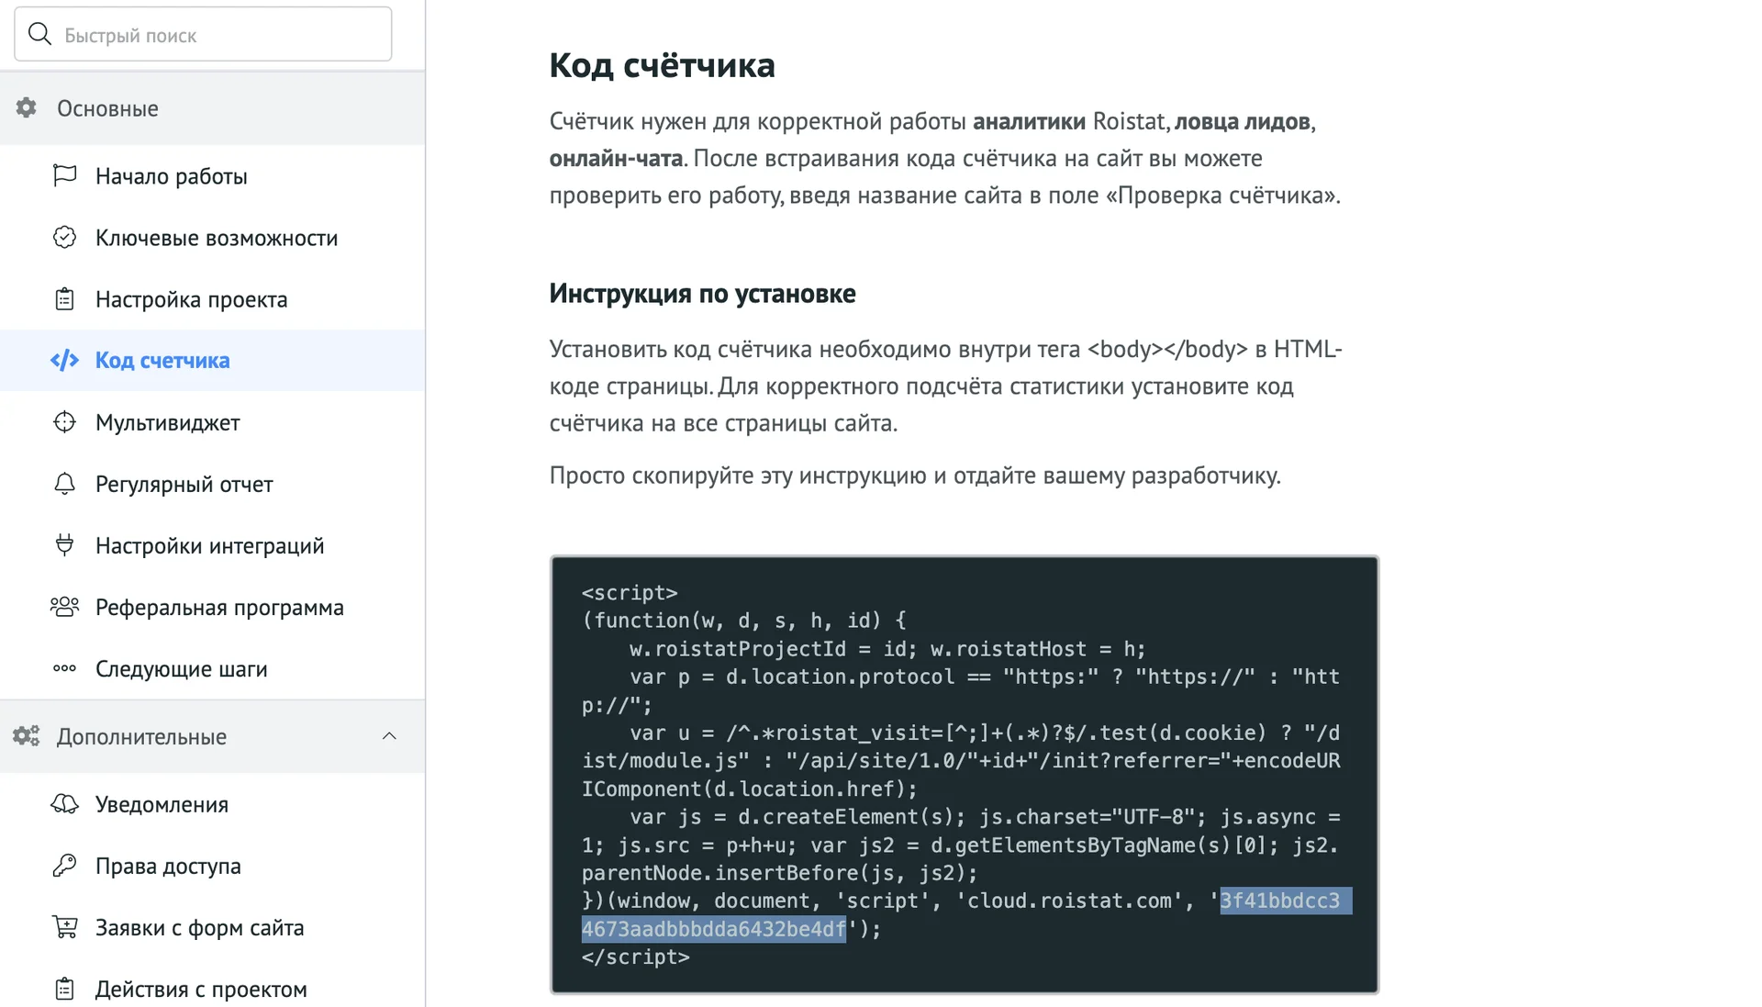This screenshot has height=1007, width=1762.
Task: Open Реферальная программа
Action: pos(219,607)
